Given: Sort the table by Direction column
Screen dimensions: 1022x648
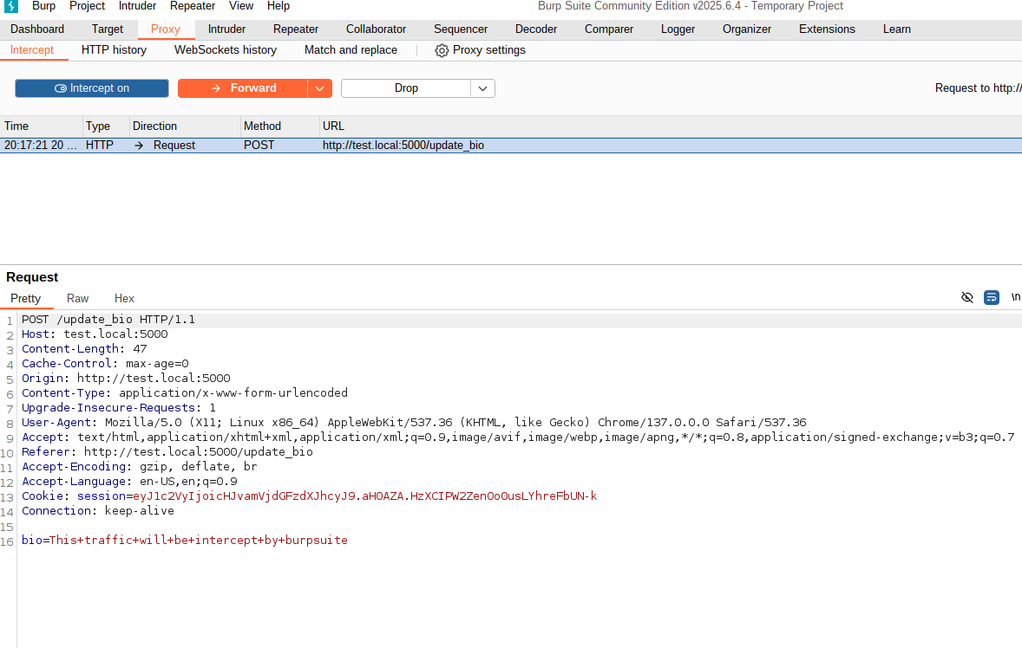Looking at the screenshot, I should (185, 126).
